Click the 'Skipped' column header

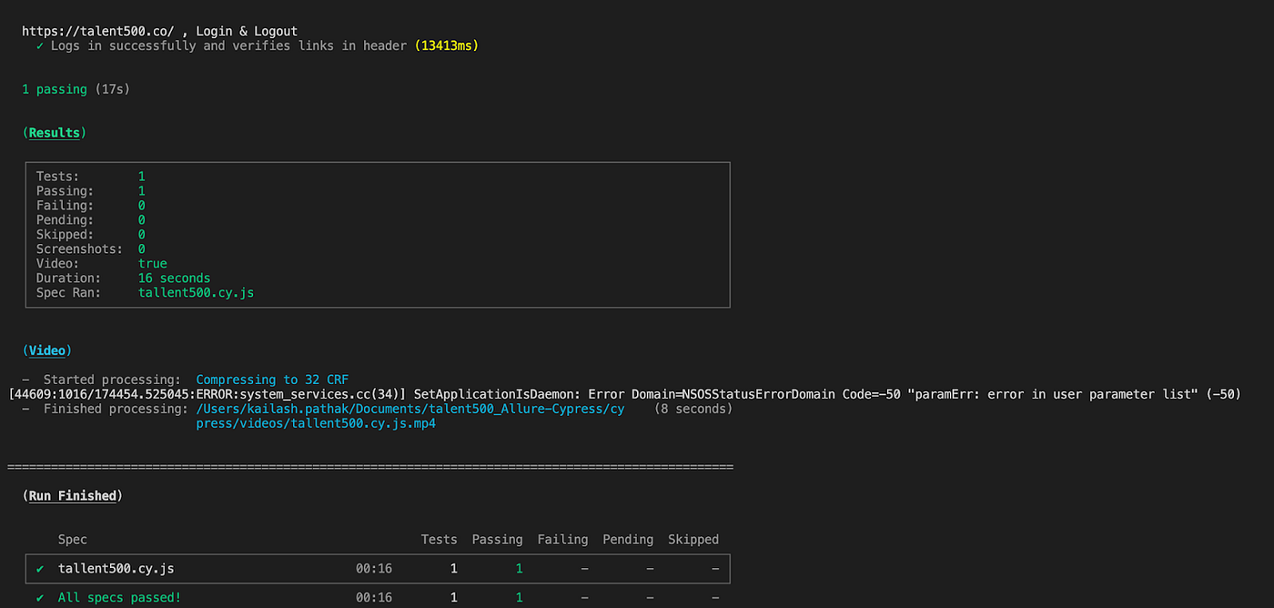pos(693,540)
